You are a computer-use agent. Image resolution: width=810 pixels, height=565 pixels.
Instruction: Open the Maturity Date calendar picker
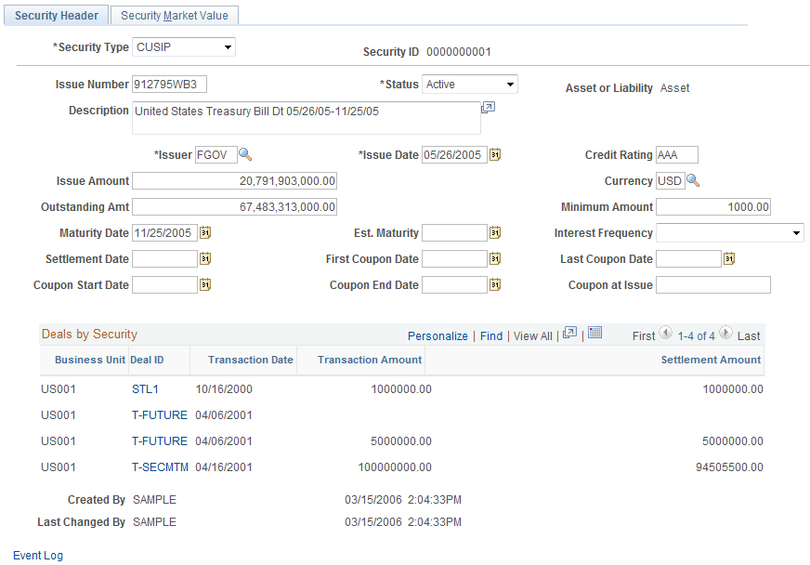point(204,232)
